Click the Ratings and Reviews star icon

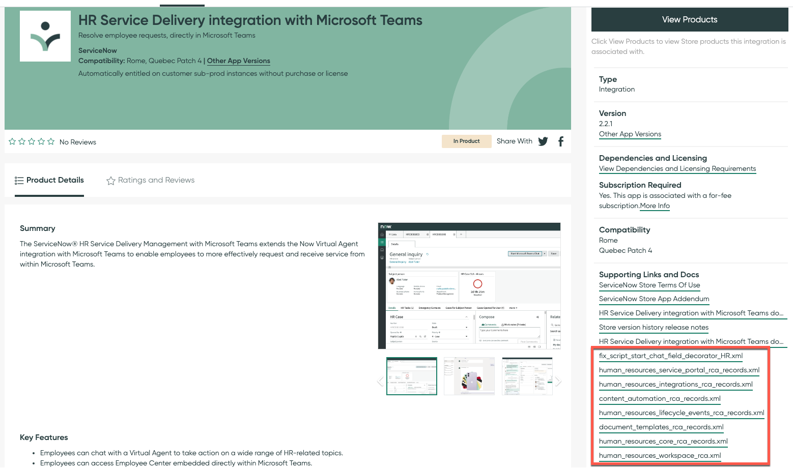(110, 181)
